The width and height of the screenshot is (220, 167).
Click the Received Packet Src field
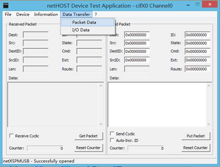[x=36, y=43]
